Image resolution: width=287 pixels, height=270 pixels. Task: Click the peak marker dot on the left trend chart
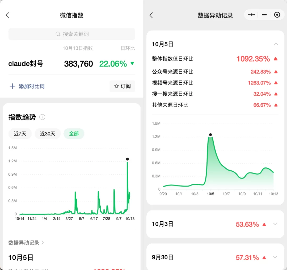click(127, 159)
